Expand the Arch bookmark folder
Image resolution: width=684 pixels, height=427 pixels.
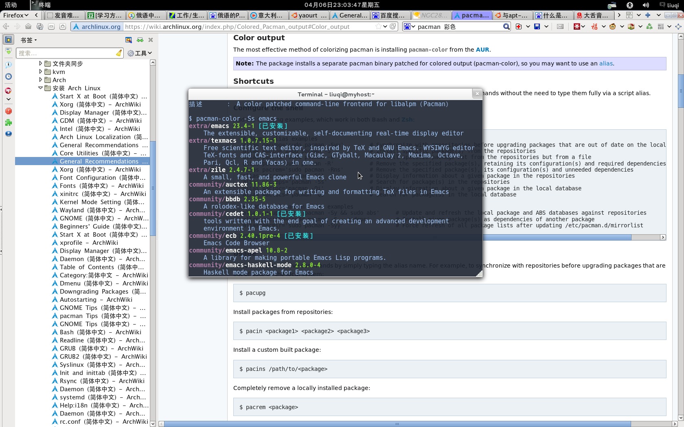click(x=40, y=80)
